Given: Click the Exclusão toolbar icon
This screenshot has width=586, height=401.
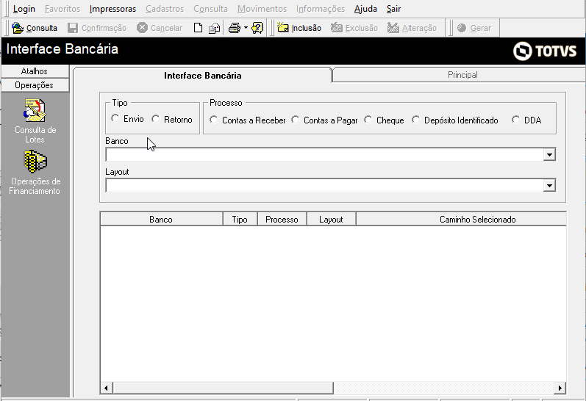Looking at the screenshot, I should point(336,28).
